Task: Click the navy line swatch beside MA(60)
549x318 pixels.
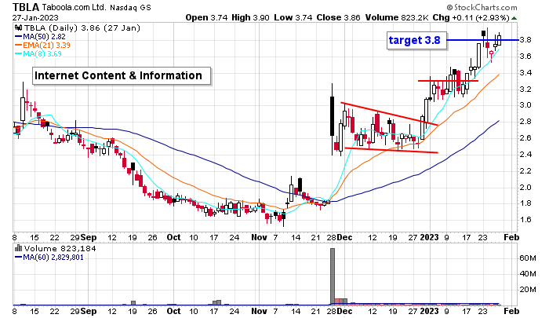Action: (x=18, y=258)
